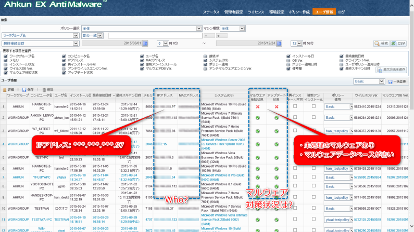414x232 pixels.
Task: Toggle the IPアドレス column checkbox
Action: coord(64,60)
